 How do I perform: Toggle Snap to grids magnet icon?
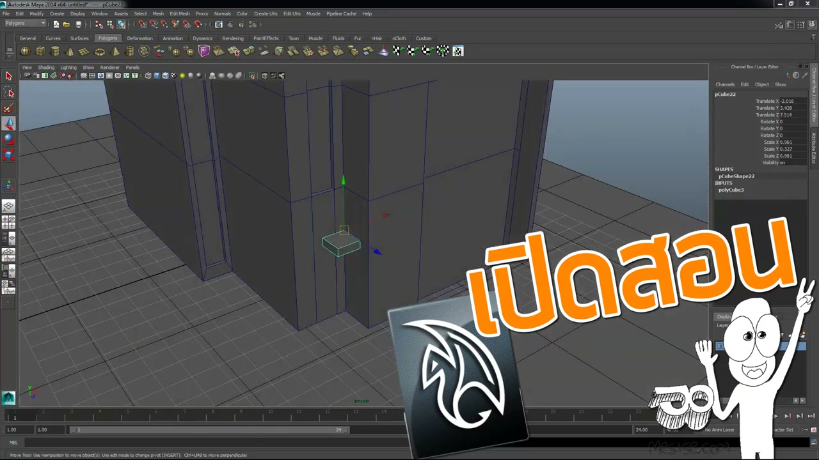[x=142, y=24]
